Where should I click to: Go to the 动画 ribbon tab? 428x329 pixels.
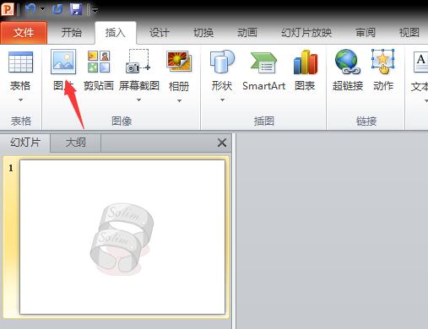(247, 33)
